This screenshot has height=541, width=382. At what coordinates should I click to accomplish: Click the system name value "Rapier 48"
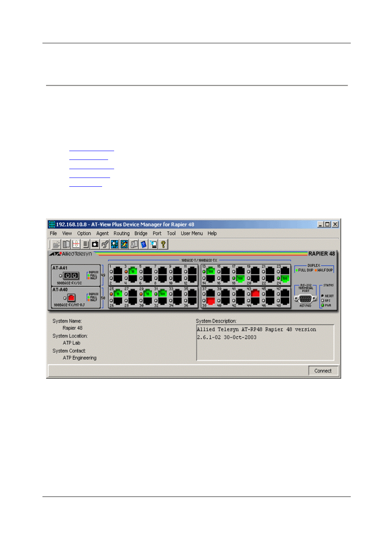[x=72, y=328]
